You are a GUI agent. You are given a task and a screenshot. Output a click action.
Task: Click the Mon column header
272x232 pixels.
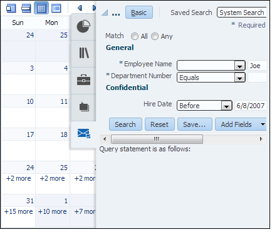(x=51, y=23)
